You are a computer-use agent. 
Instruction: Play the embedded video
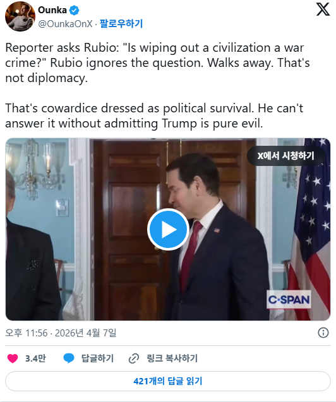click(x=168, y=230)
